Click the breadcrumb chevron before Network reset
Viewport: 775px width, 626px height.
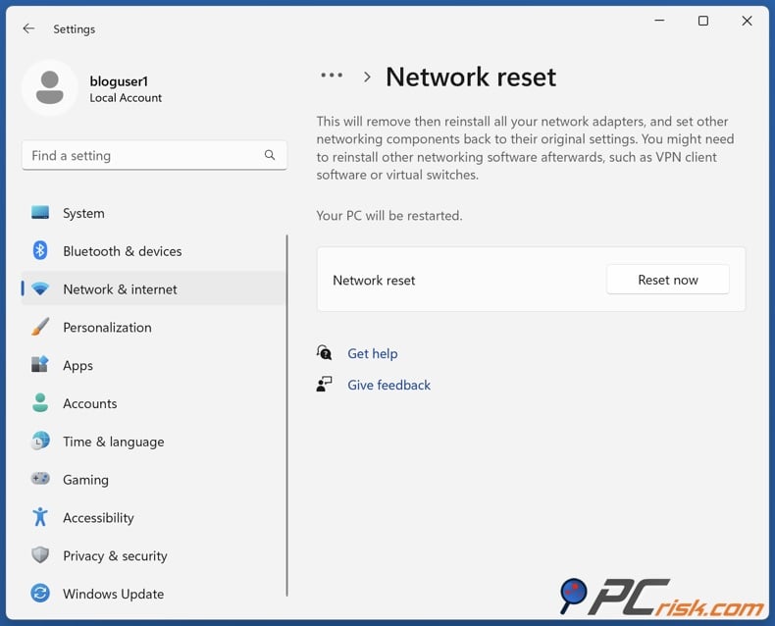[x=367, y=78]
